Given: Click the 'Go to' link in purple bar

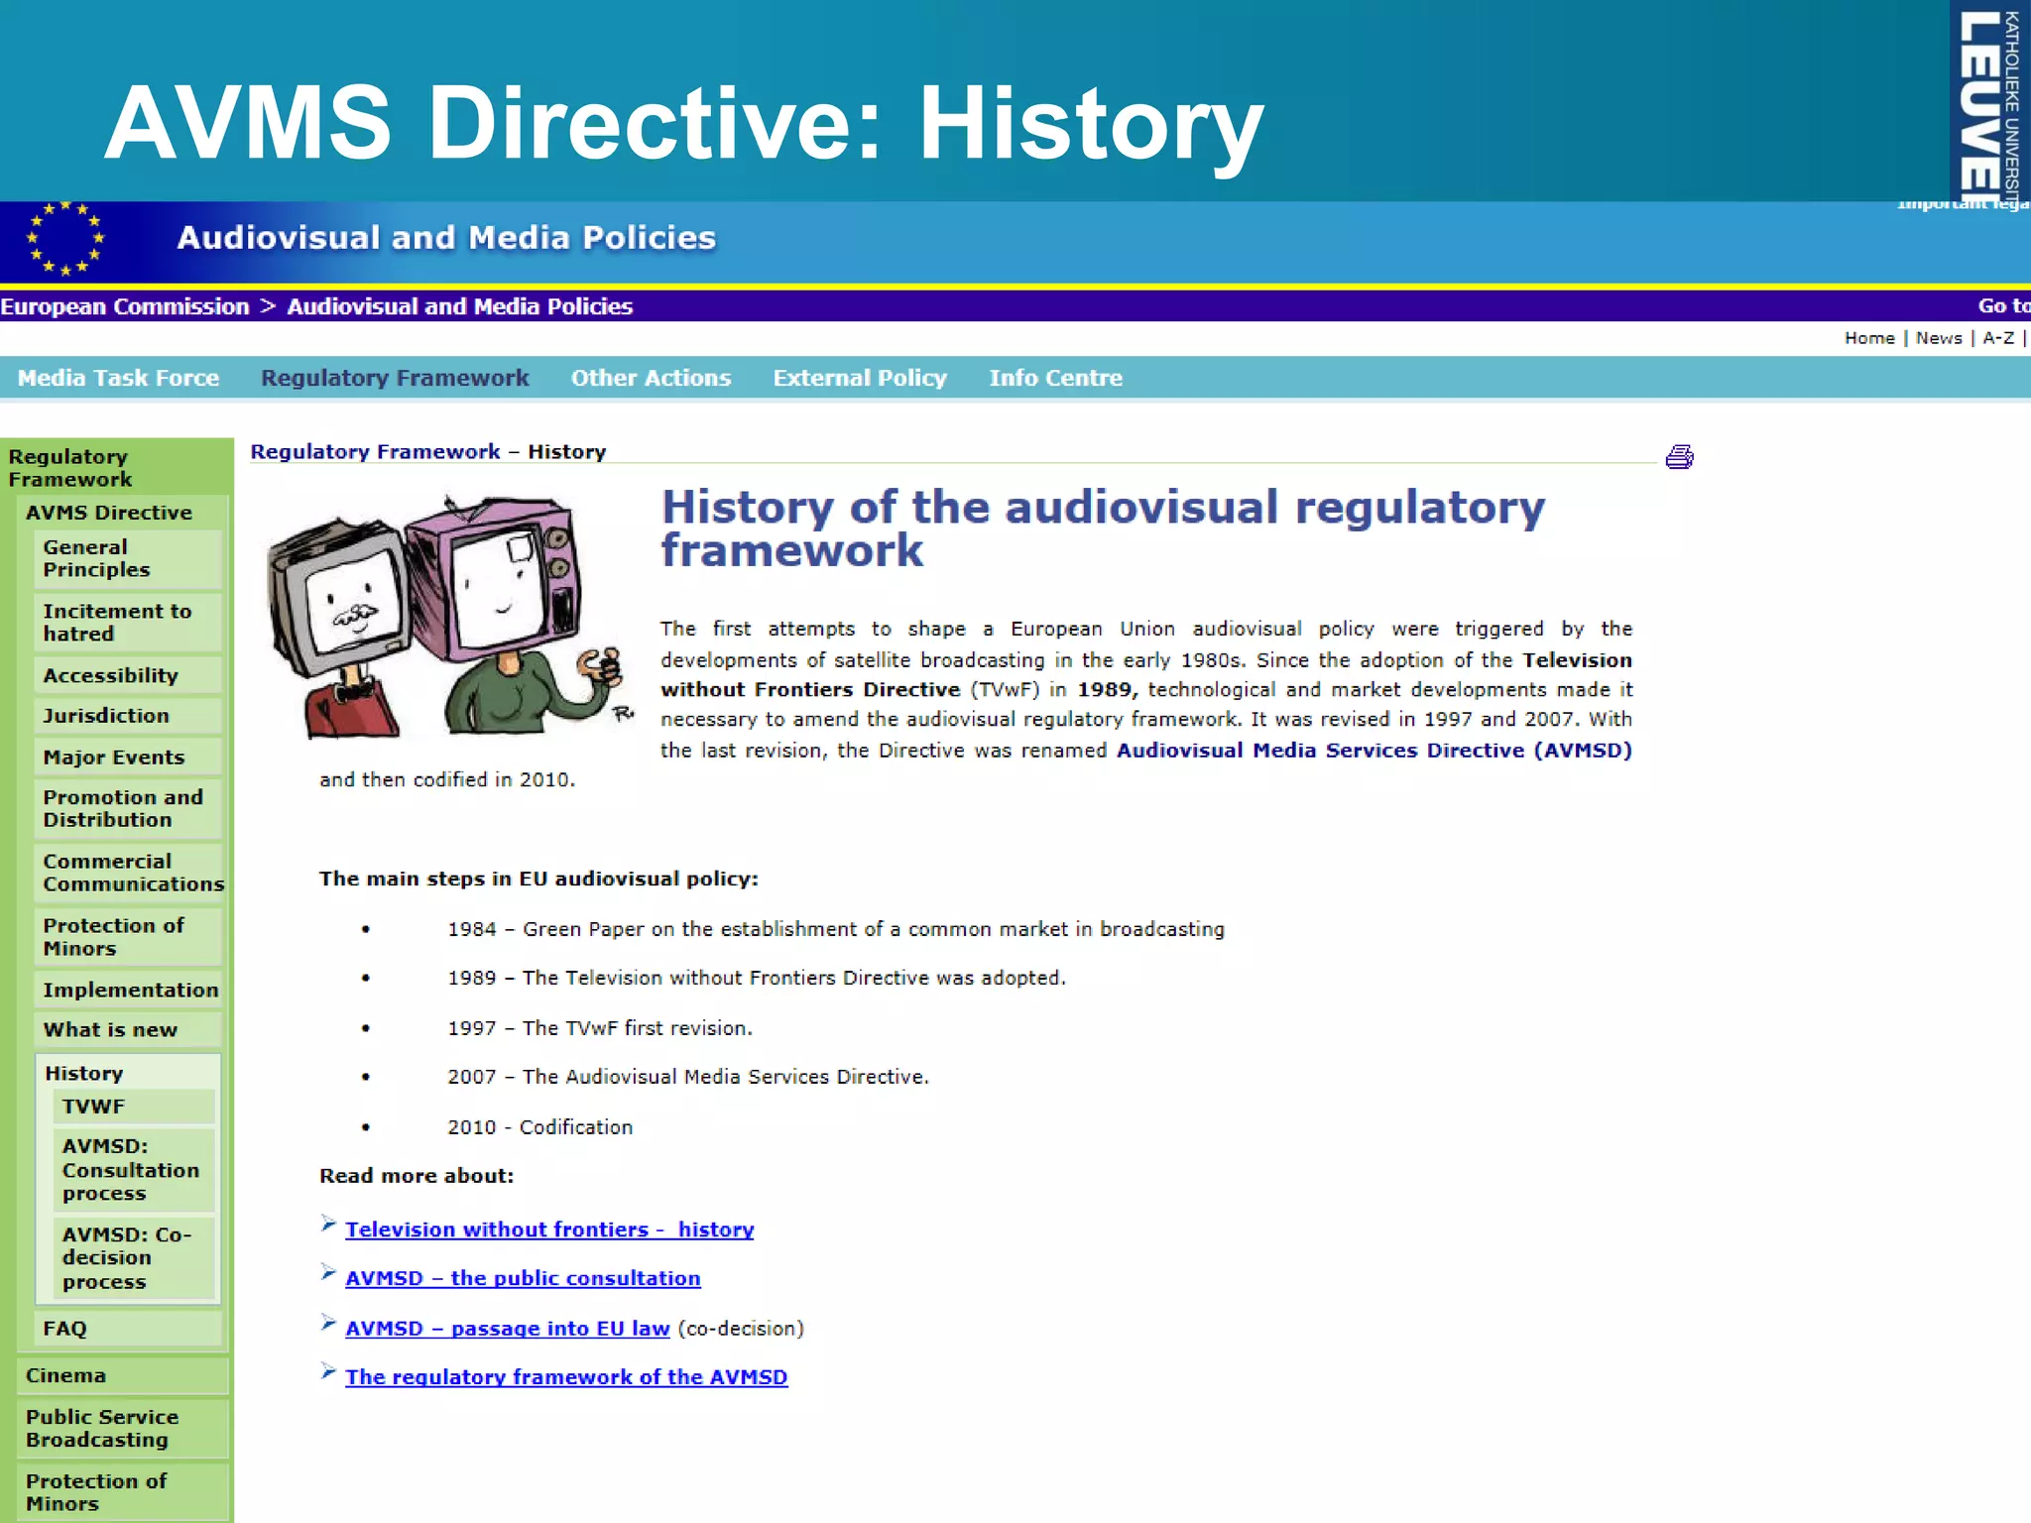Looking at the screenshot, I should [2003, 306].
